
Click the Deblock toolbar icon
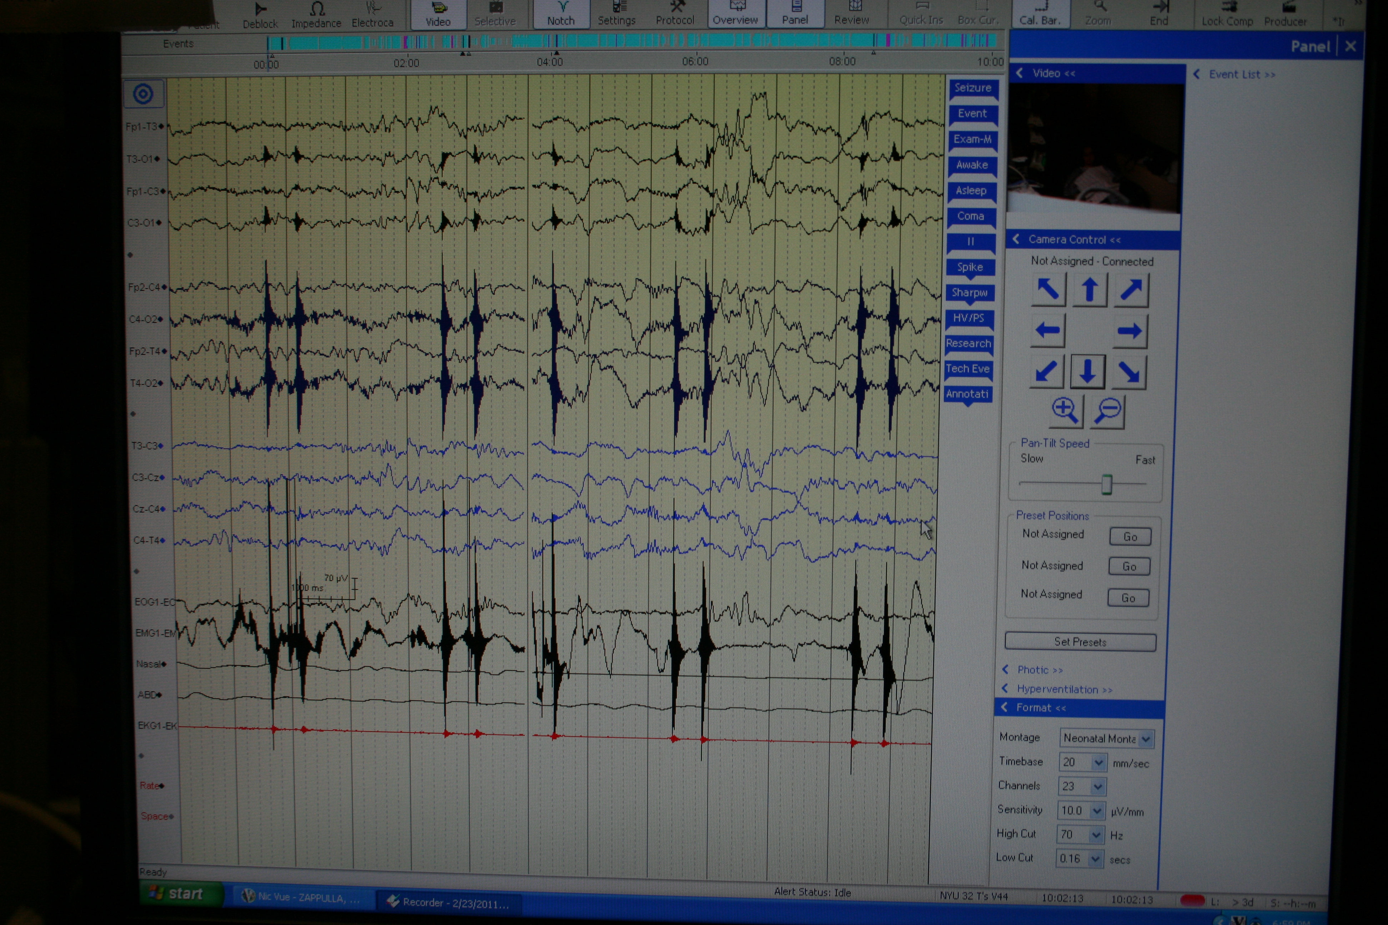click(x=260, y=15)
